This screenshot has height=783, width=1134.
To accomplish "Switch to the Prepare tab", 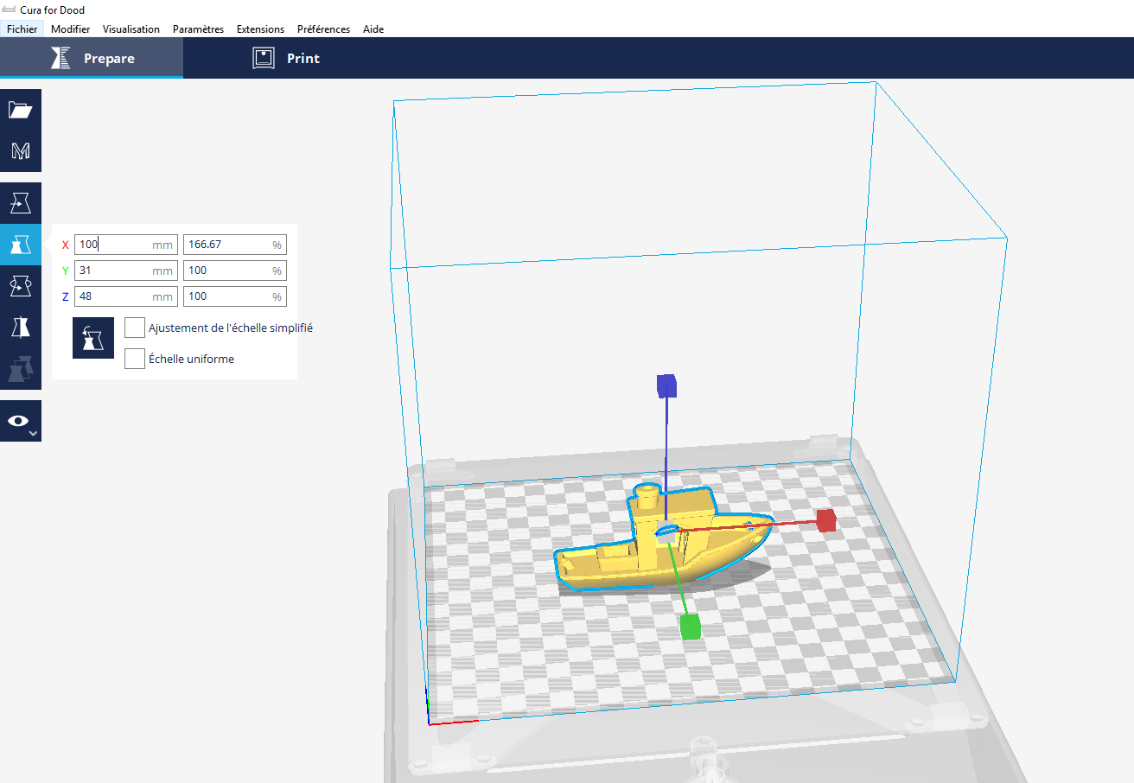I will [92, 58].
